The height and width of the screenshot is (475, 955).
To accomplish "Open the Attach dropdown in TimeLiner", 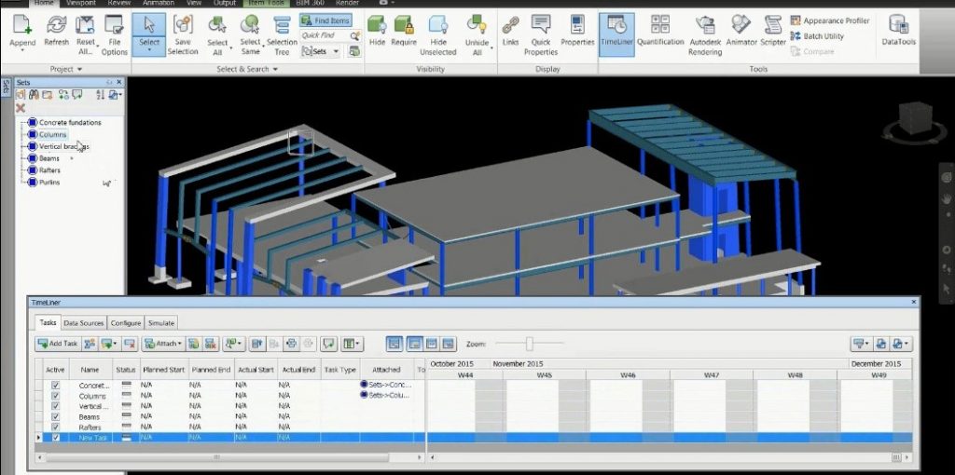I will point(161,344).
